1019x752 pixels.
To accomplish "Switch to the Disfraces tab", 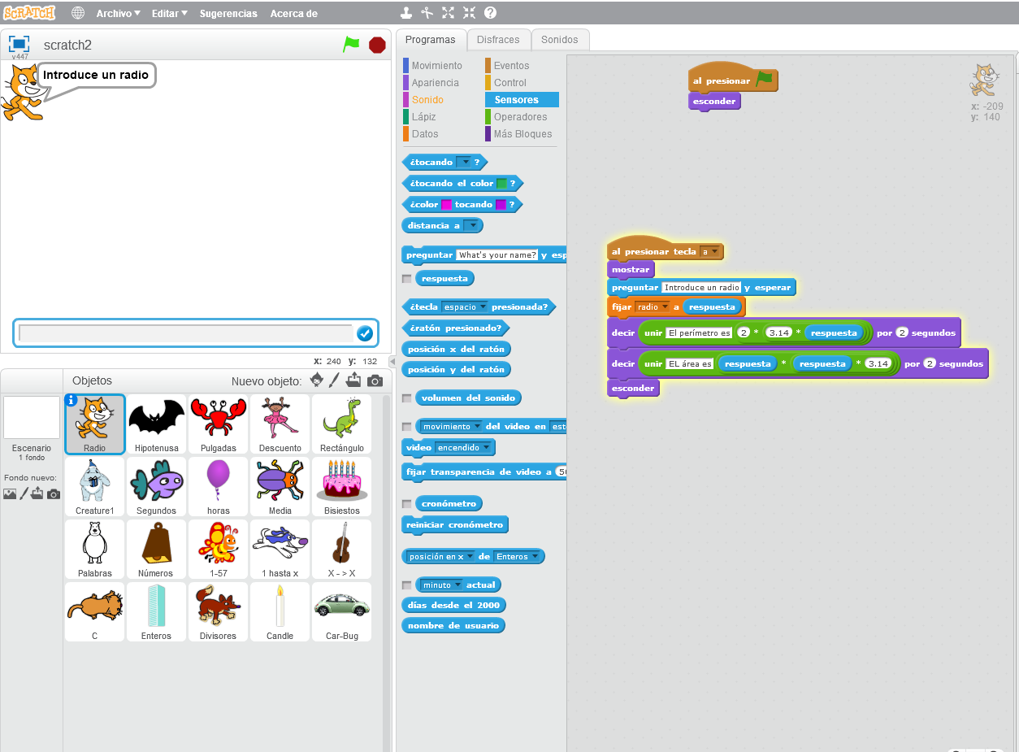I will (x=498, y=39).
